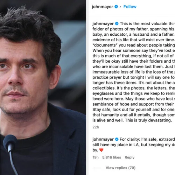View the 5,816 likes list

pyautogui.click(x=112, y=157)
